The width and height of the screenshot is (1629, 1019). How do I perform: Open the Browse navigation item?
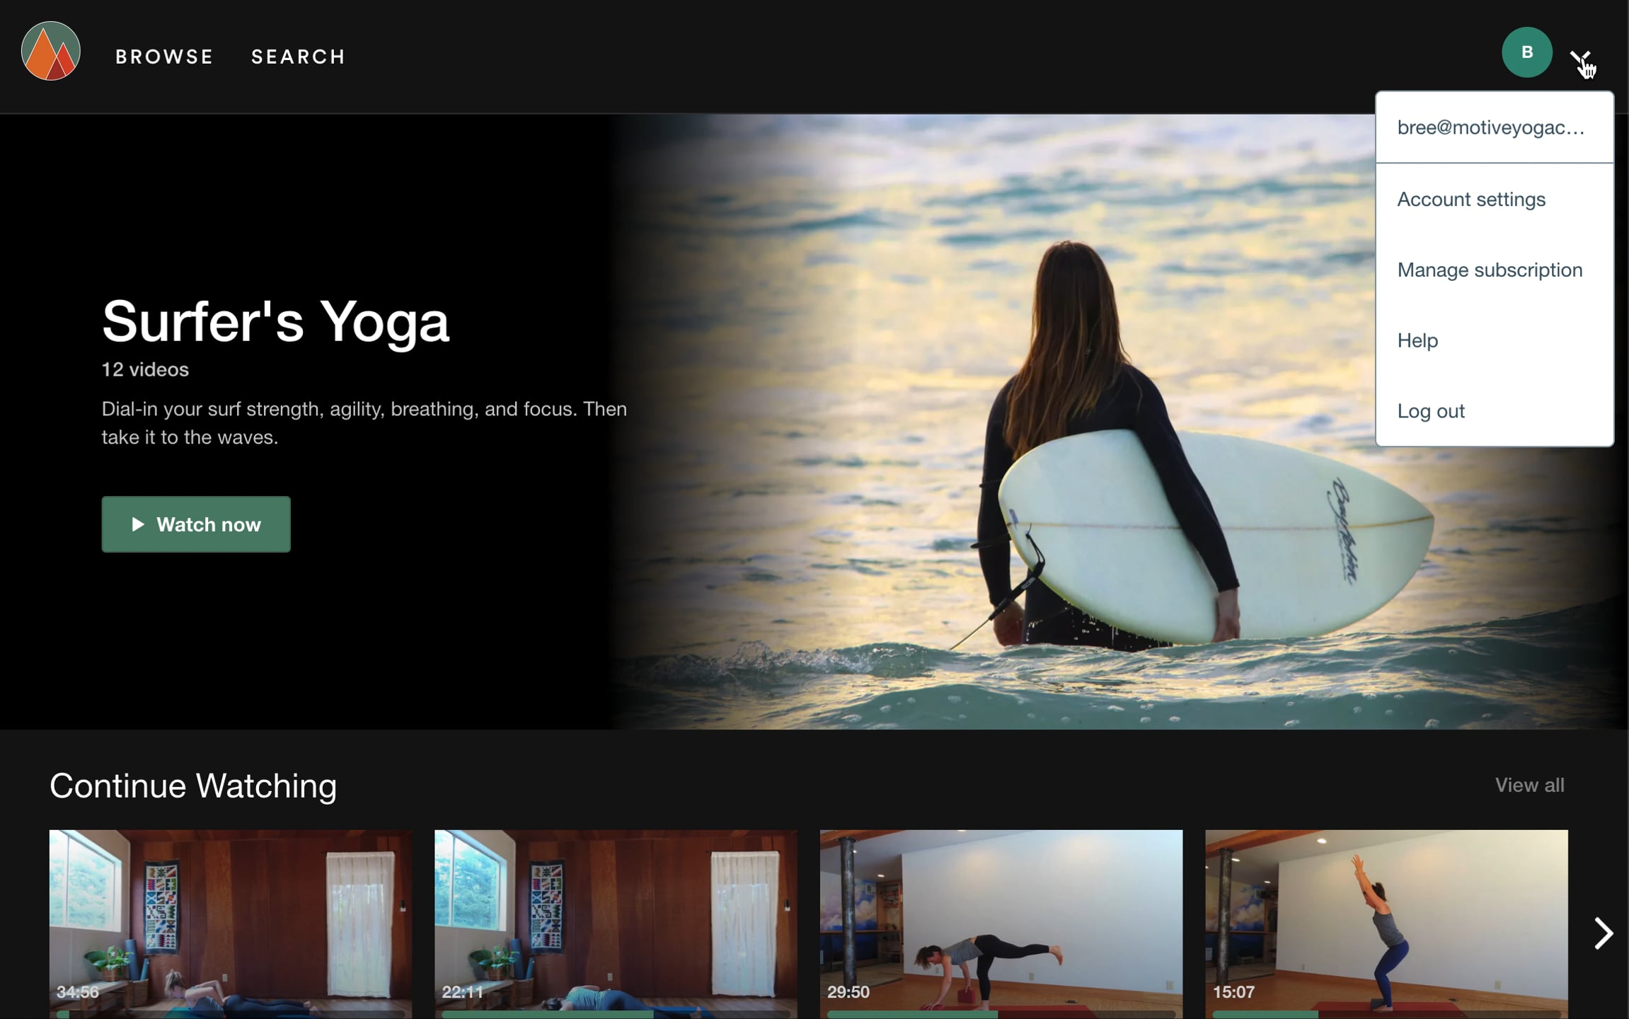[x=164, y=57]
